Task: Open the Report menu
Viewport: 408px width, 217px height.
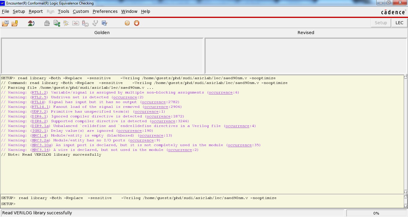Action: (36, 11)
